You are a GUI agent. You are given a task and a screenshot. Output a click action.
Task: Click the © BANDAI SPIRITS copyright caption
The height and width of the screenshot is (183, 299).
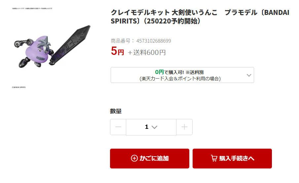(19, 87)
